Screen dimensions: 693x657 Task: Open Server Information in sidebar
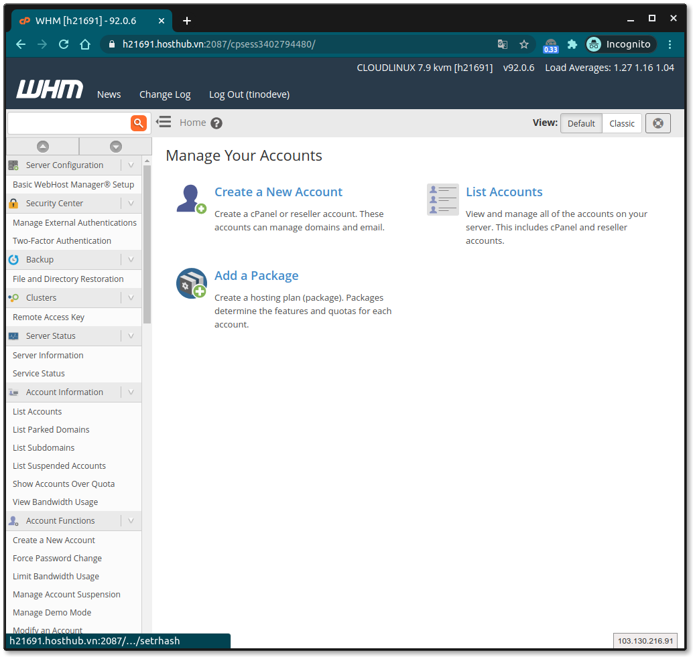click(x=48, y=356)
